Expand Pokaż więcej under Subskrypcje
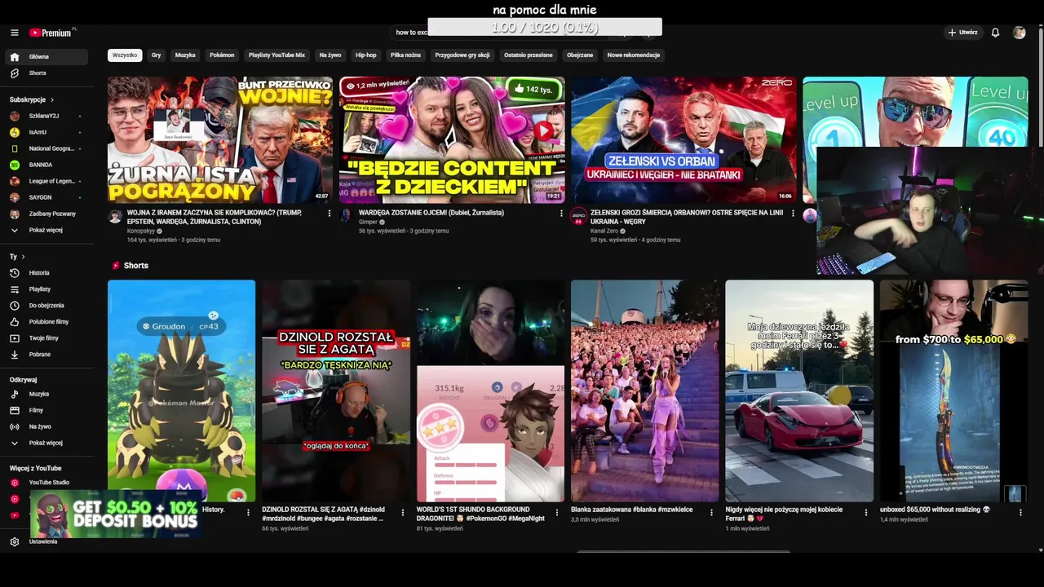The image size is (1044, 587). click(x=46, y=230)
